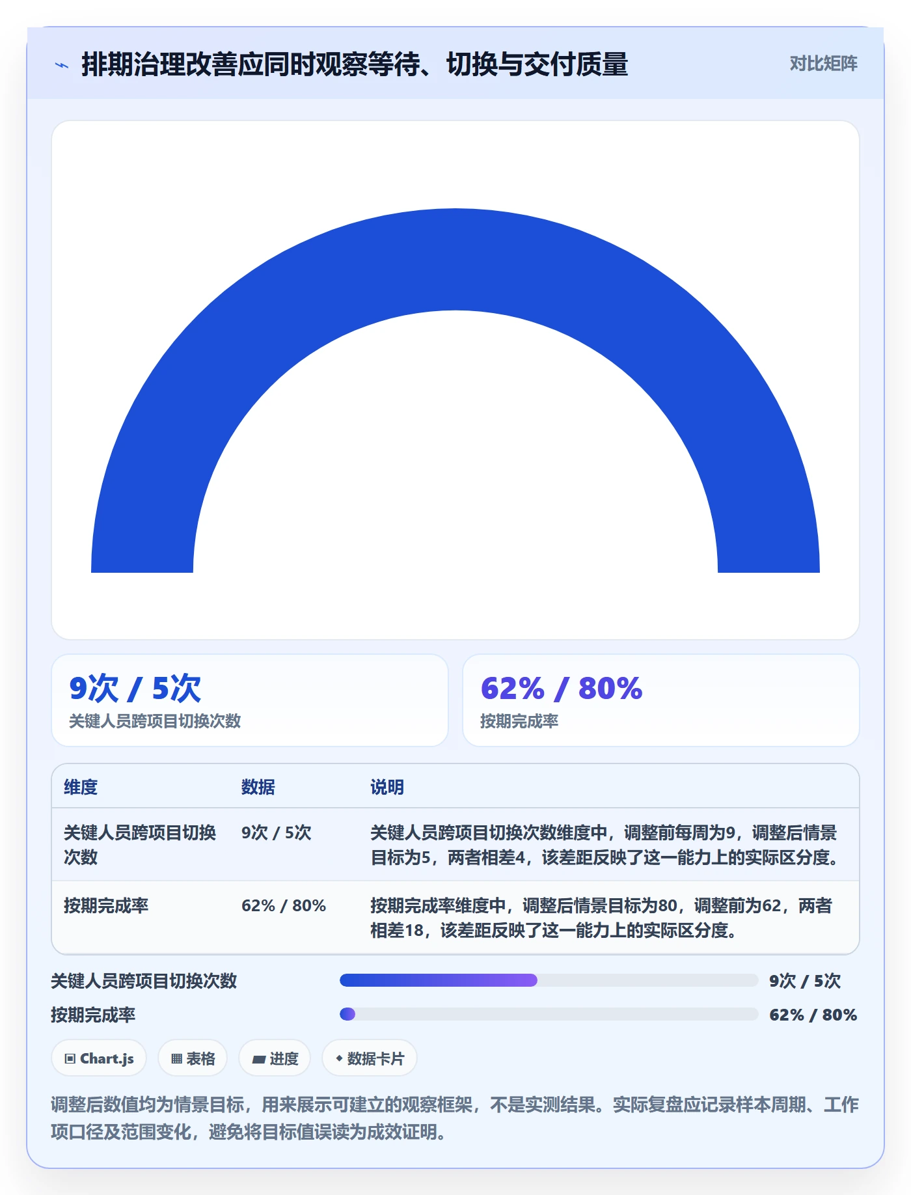Click the 说明 column header

pos(387,787)
